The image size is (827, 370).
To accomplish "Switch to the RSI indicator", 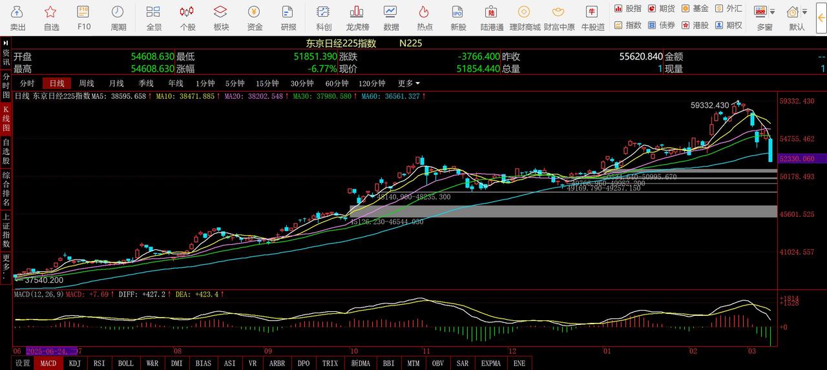I will [x=99, y=363].
